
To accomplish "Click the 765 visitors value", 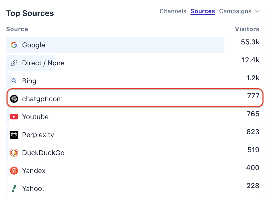I will click(x=253, y=114).
